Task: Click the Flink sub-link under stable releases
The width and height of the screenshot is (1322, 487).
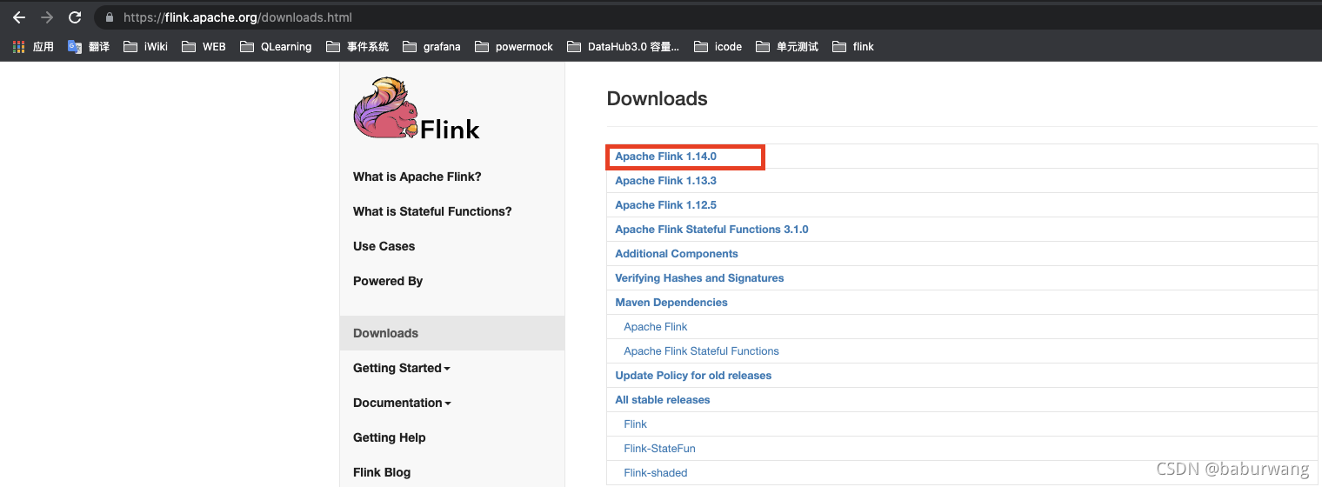Action: pos(636,424)
